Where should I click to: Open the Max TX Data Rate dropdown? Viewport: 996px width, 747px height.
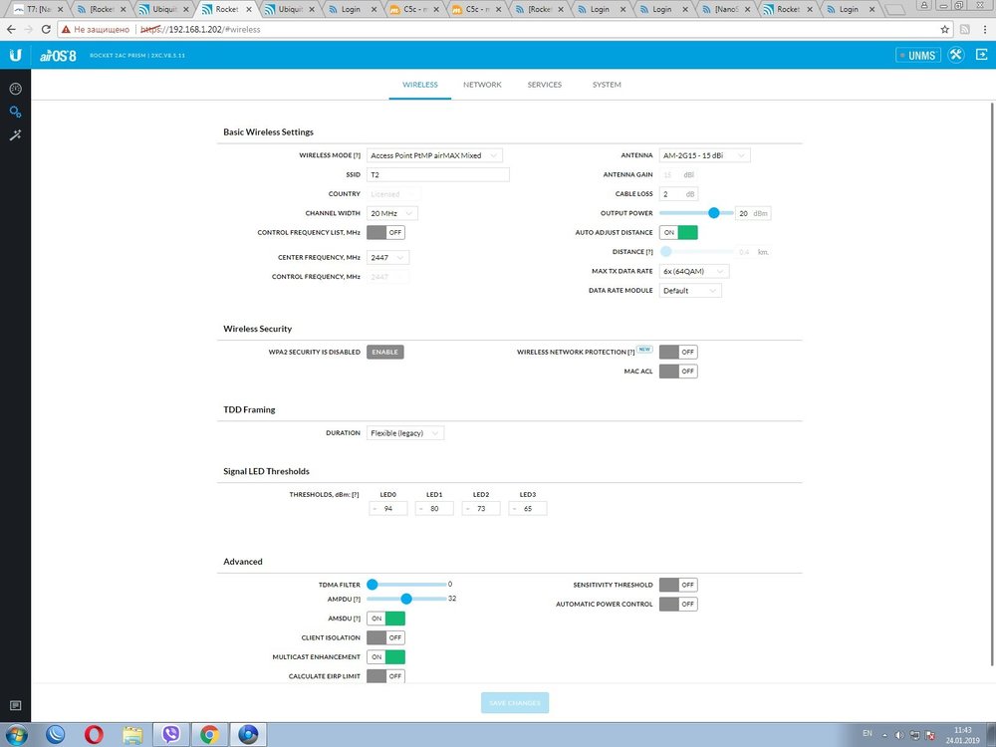(693, 271)
